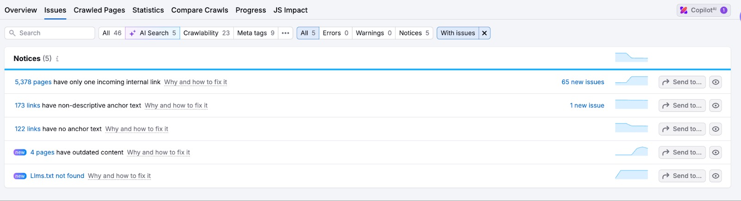Click new badge on Llms.txt row
The height and width of the screenshot is (201, 741).
click(x=20, y=176)
